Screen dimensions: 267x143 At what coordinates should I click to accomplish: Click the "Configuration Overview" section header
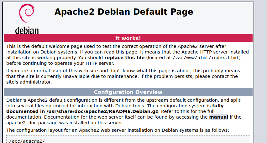pos(128,92)
